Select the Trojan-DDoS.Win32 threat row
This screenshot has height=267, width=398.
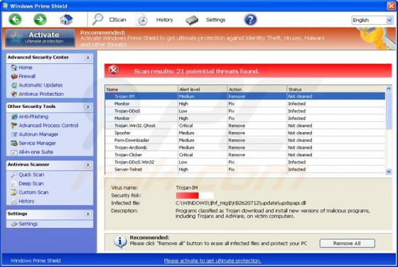pos(245,162)
